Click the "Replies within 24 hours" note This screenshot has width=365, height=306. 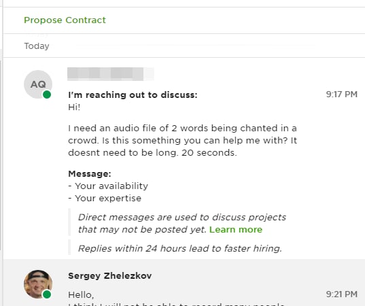pos(180,248)
